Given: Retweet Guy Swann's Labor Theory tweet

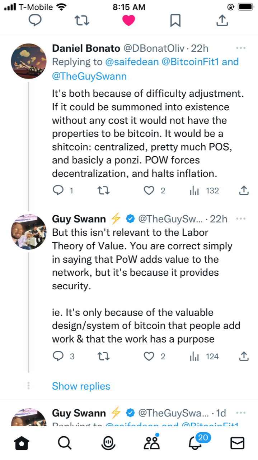Looking at the screenshot, I should tap(104, 356).
